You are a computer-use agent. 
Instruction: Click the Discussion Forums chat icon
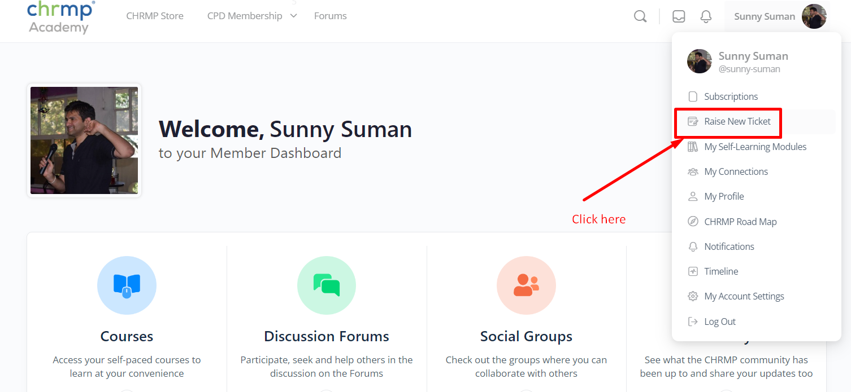[x=327, y=285]
